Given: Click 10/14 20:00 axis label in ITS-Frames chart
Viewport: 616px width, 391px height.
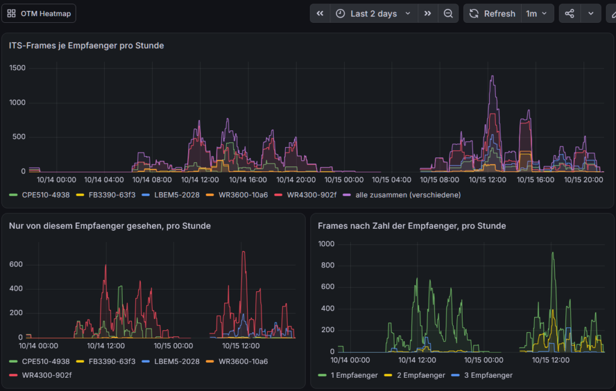Looking at the screenshot, I should coord(296,180).
